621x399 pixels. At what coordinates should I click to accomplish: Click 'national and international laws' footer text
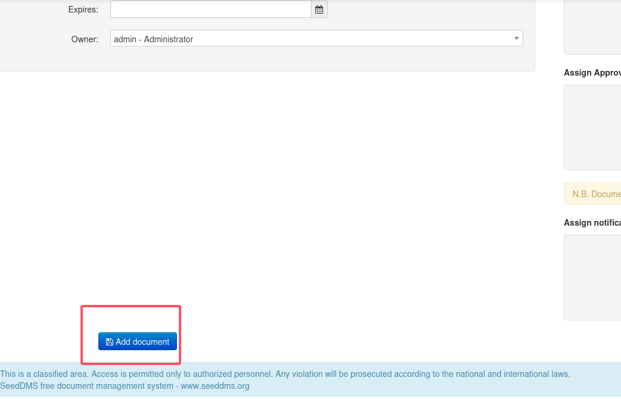pyautogui.click(x=511, y=374)
